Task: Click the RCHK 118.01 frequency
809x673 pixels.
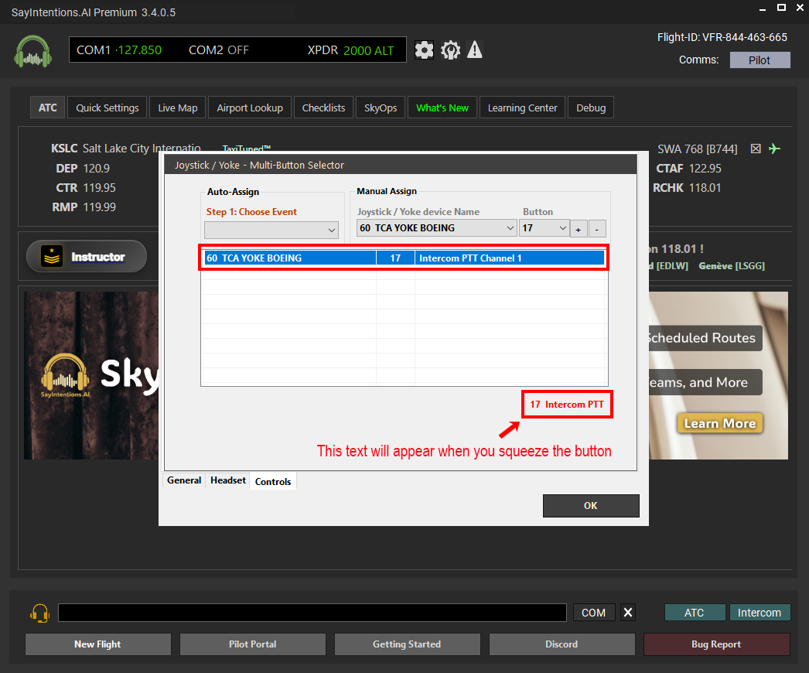Action: [687, 188]
